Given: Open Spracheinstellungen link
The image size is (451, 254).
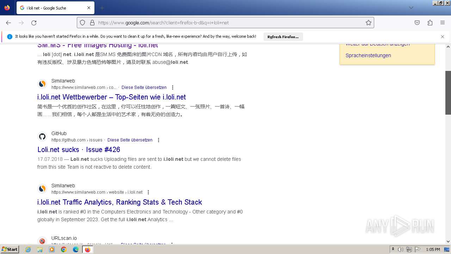Looking at the screenshot, I should tap(368, 55).
